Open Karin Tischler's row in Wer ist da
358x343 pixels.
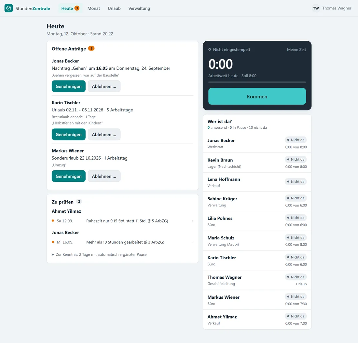(x=257, y=261)
